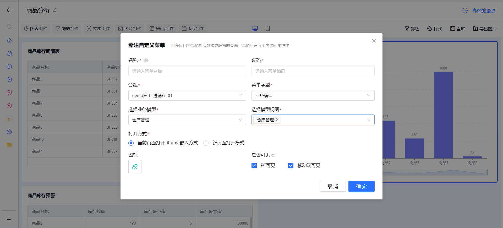Select 新页面打开模式 radio option
Image resolution: width=503 pixels, height=228 pixels.
(206, 143)
